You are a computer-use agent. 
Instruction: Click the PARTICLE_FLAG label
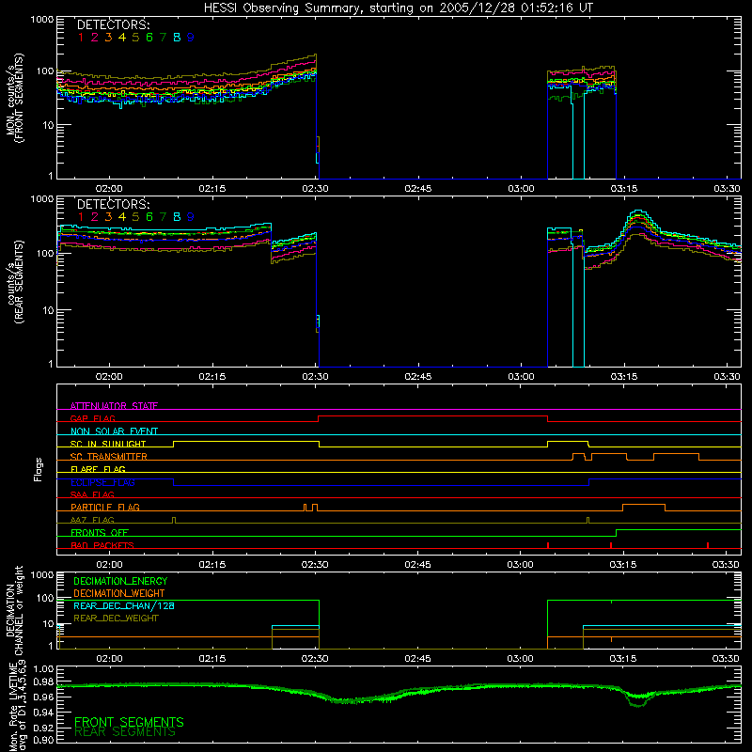105,507
